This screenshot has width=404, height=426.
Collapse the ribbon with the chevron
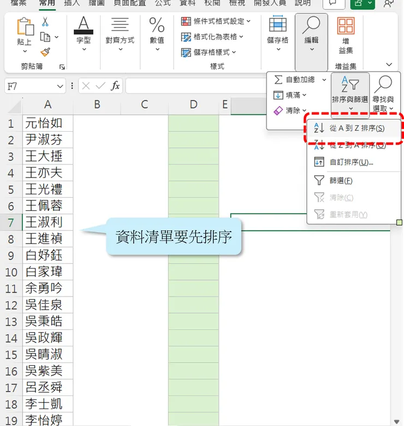(389, 64)
